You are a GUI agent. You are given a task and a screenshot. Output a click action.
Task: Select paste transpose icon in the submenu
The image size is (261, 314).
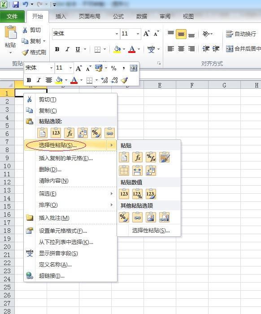click(151, 170)
